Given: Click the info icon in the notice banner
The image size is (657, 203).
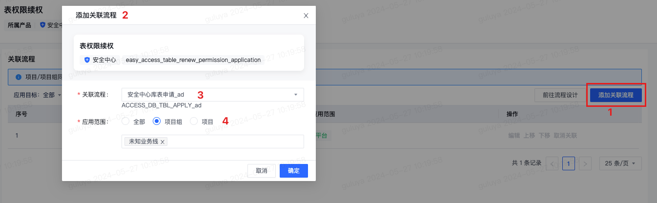Looking at the screenshot, I should pyautogui.click(x=19, y=77).
